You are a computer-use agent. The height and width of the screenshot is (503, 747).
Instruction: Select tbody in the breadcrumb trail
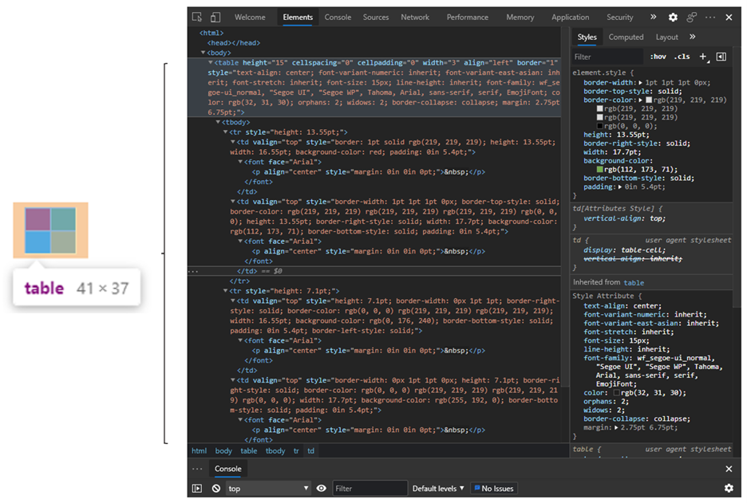click(275, 450)
